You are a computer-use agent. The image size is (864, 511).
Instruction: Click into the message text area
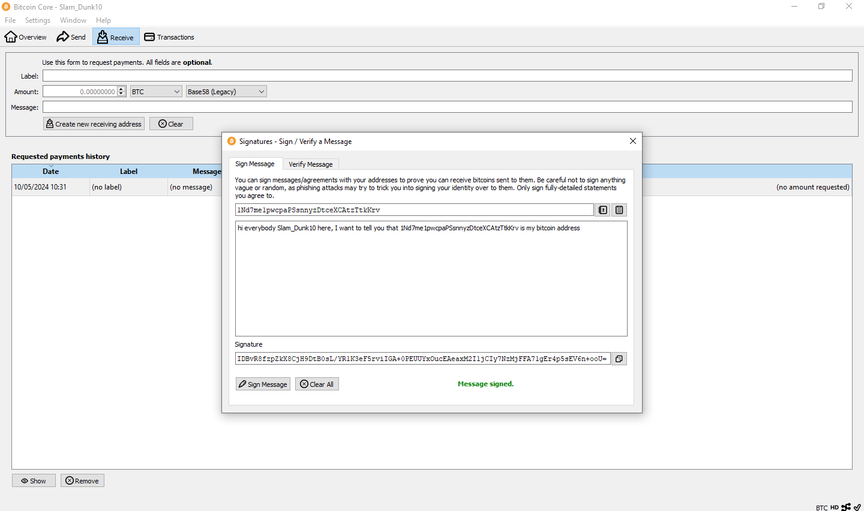tap(431, 279)
